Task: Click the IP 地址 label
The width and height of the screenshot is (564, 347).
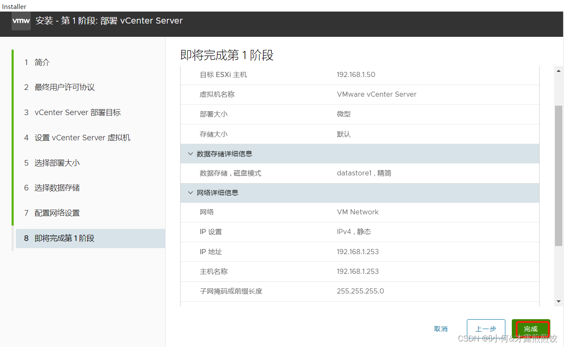Action: coord(211,252)
